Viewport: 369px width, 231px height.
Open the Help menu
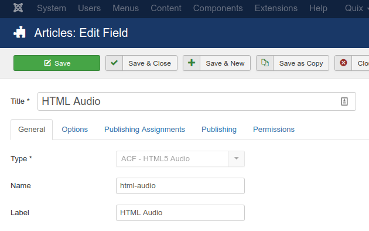click(x=318, y=8)
